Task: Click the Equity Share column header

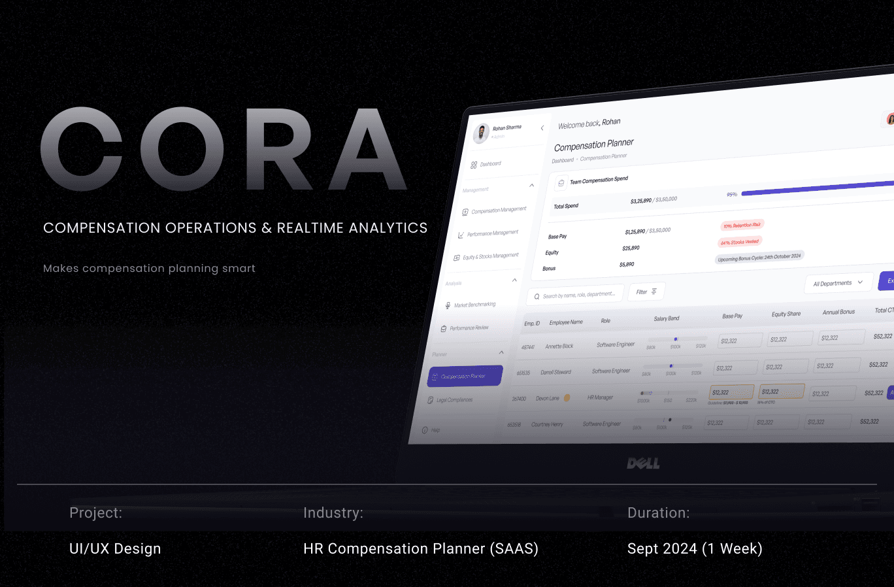Action: pos(786,314)
